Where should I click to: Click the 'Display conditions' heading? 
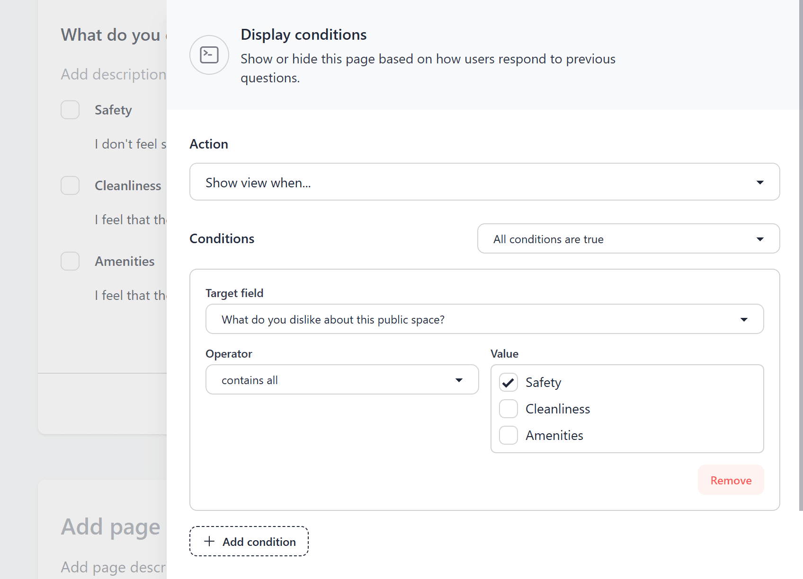click(x=303, y=35)
